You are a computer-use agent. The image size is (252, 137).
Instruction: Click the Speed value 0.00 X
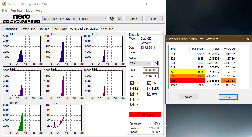[156, 132]
